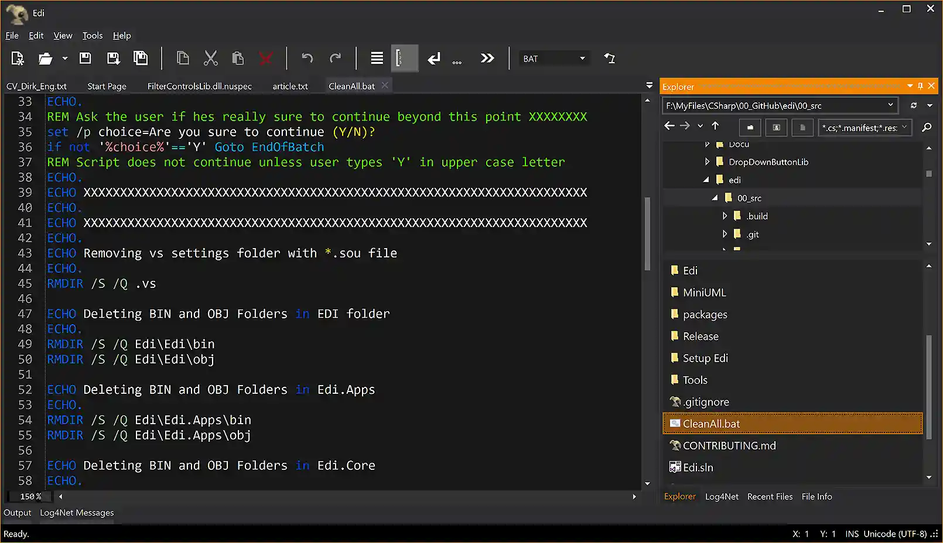Switch to the Log4Net messages panel
The image size is (943, 543).
(76, 513)
